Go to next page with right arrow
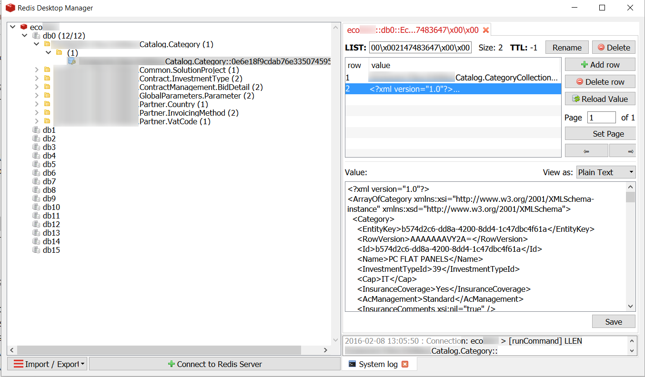Viewport: 645px width, 377px height. click(x=623, y=151)
